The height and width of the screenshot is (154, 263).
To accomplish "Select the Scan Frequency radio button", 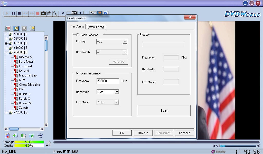I will (x=77, y=73).
